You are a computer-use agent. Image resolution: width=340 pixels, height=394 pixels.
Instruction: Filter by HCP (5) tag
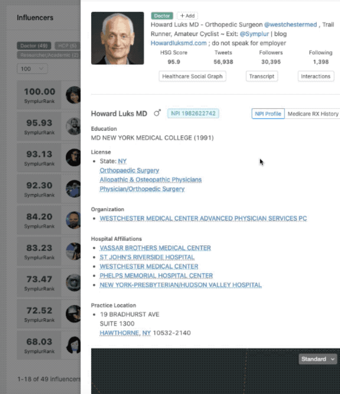pos(67,46)
